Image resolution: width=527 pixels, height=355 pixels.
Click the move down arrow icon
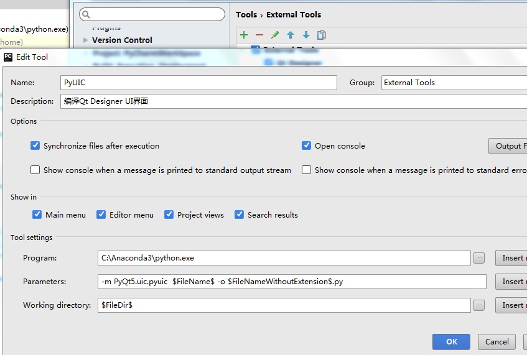pyautogui.click(x=306, y=35)
